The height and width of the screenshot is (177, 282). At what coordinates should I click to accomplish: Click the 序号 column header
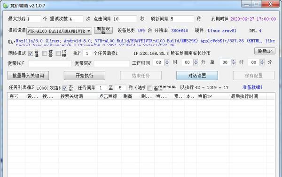(16, 96)
